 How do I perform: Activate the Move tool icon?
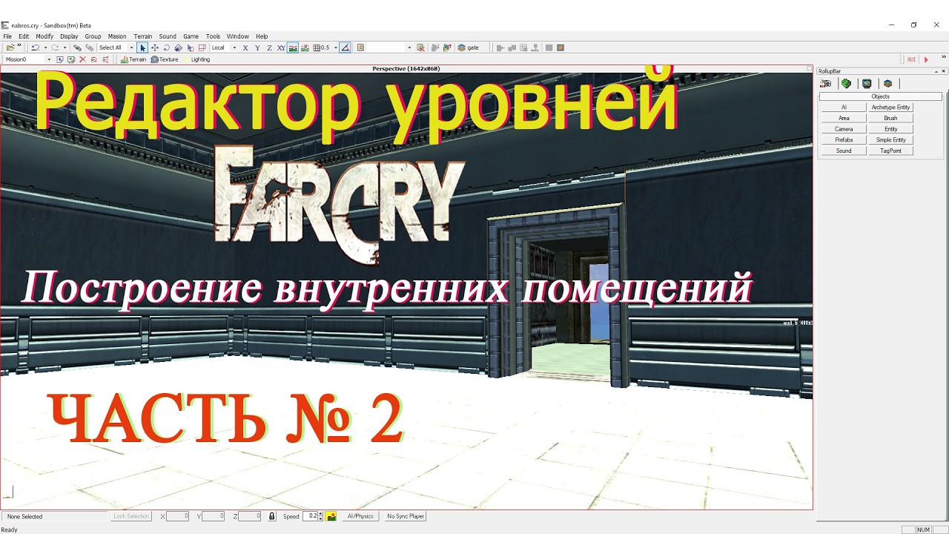155,47
